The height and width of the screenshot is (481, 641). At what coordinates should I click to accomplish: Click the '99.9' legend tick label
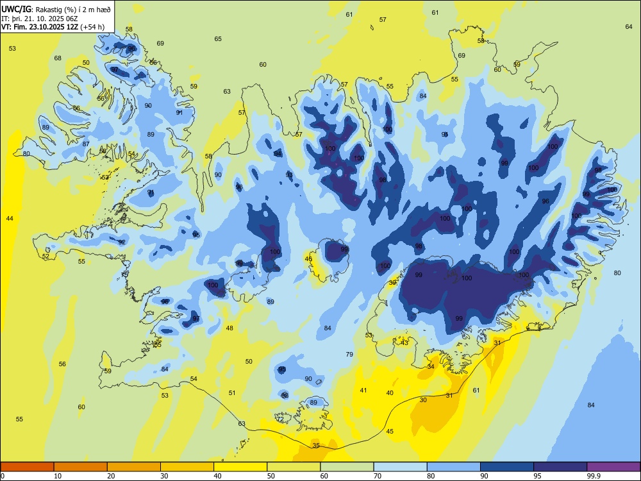(593, 476)
